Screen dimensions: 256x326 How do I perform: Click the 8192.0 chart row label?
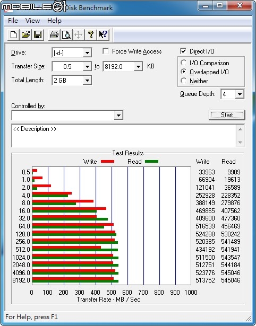[x=21, y=280]
